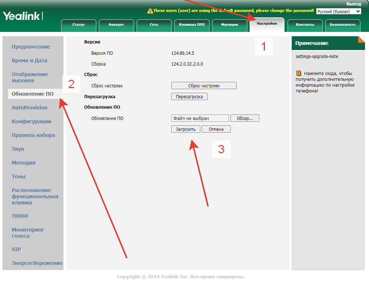Click the default password warning message
Image resolution: width=369 pixels, height=283 pixels.
point(233,11)
